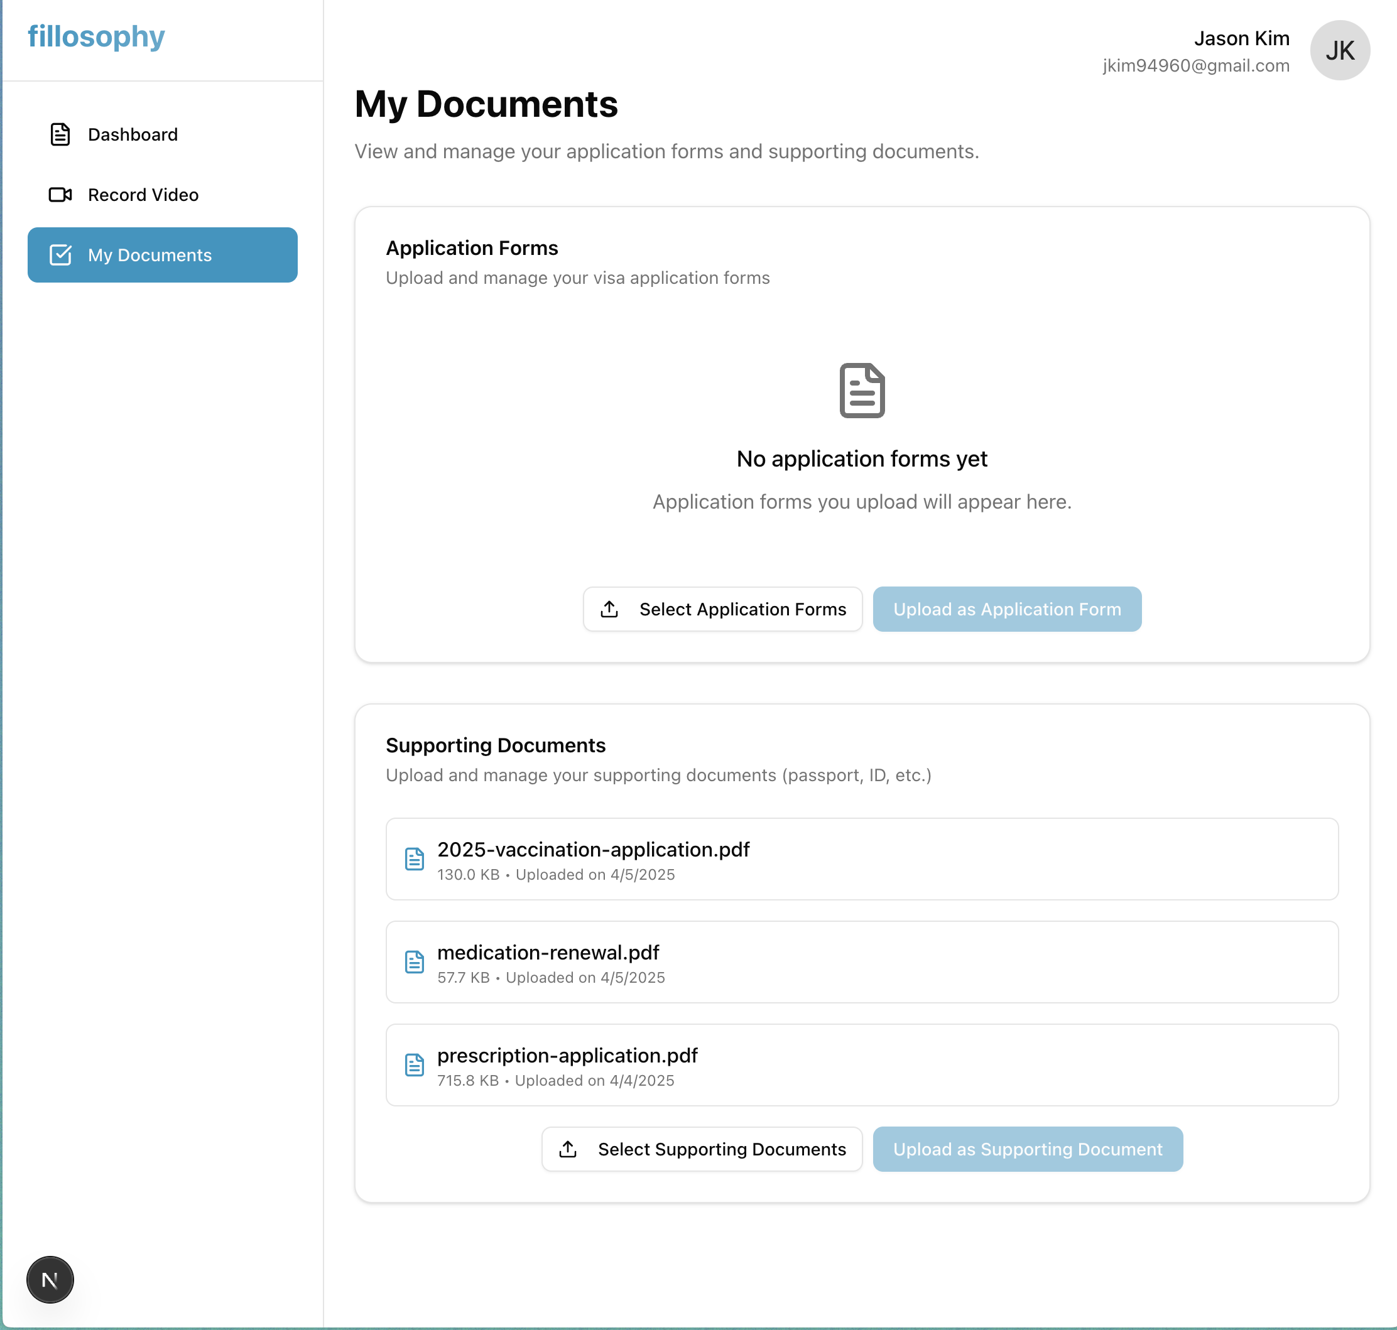This screenshot has height=1330, width=1397.
Task: Click the fillosophy logo
Action: pos(97,37)
